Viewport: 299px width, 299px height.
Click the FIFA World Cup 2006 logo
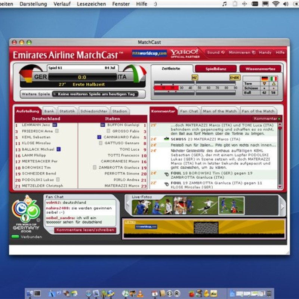tap(26, 213)
